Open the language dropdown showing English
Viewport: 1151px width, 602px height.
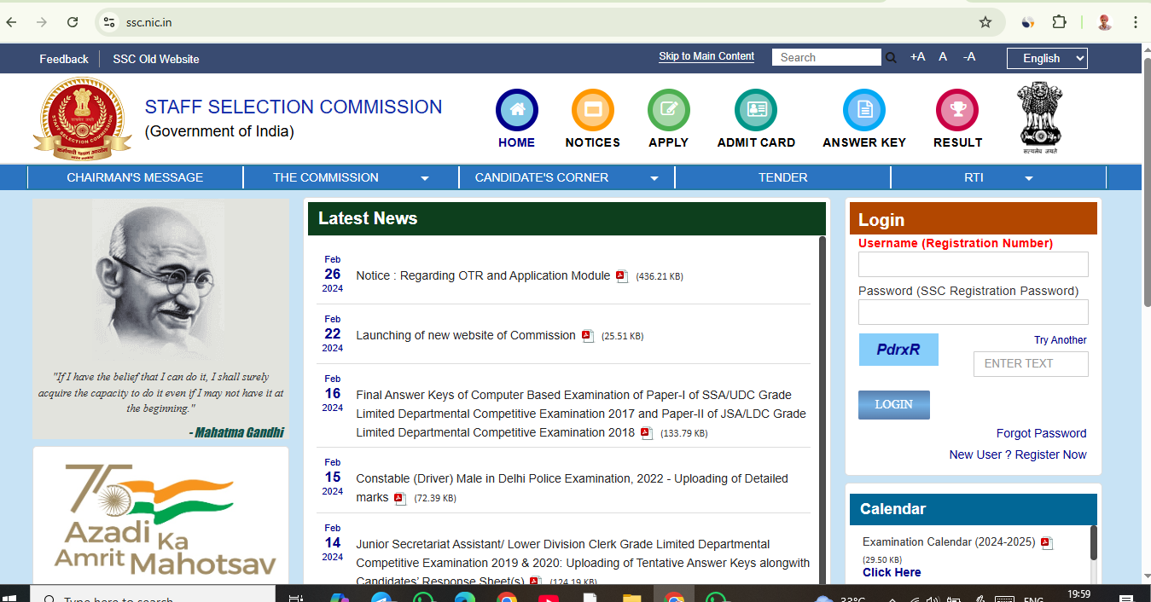coord(1047,58)
